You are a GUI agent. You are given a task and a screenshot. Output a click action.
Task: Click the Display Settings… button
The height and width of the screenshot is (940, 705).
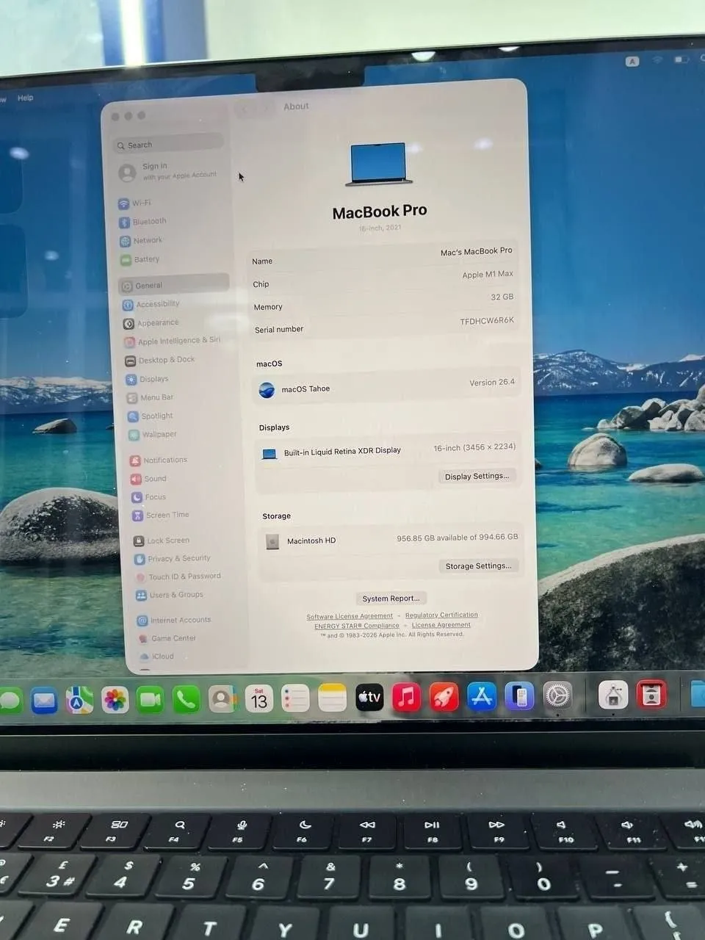point(477,477)
